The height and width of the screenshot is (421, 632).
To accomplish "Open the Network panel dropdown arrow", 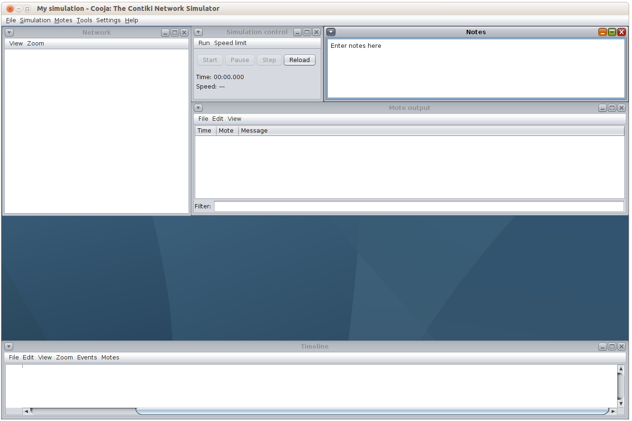I will click(9, 33).
